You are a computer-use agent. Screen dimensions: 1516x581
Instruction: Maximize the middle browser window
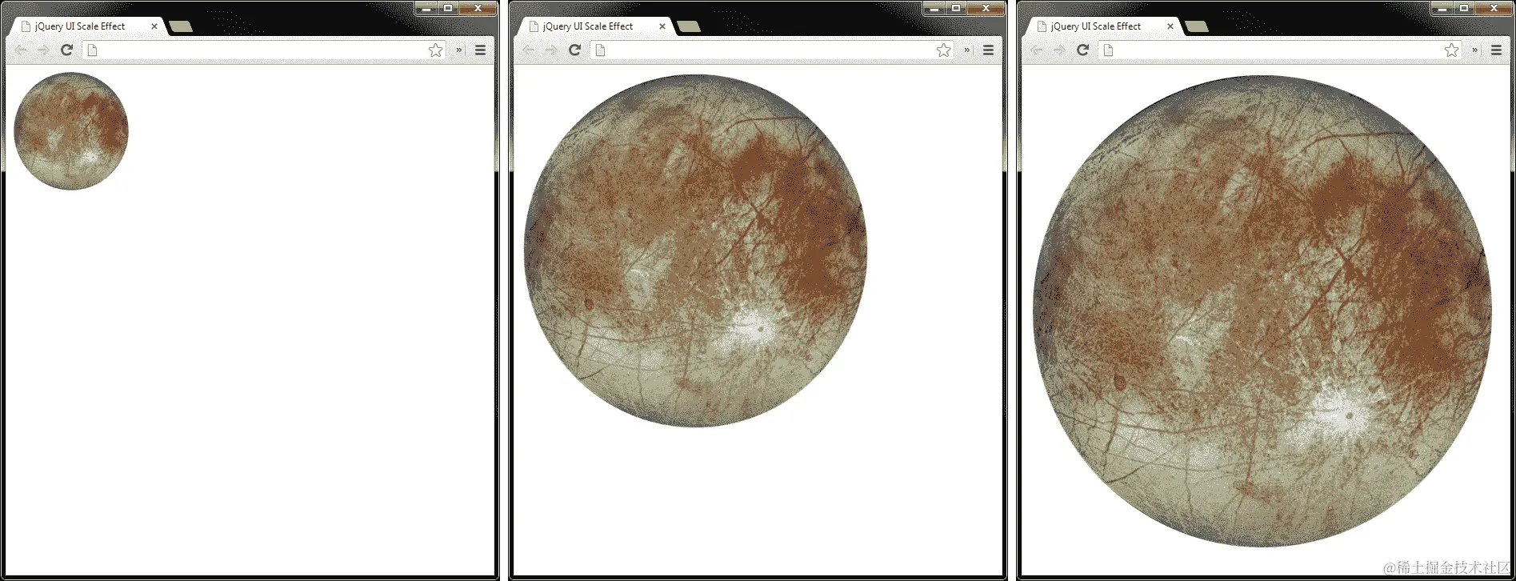click(x=956, y=8)
